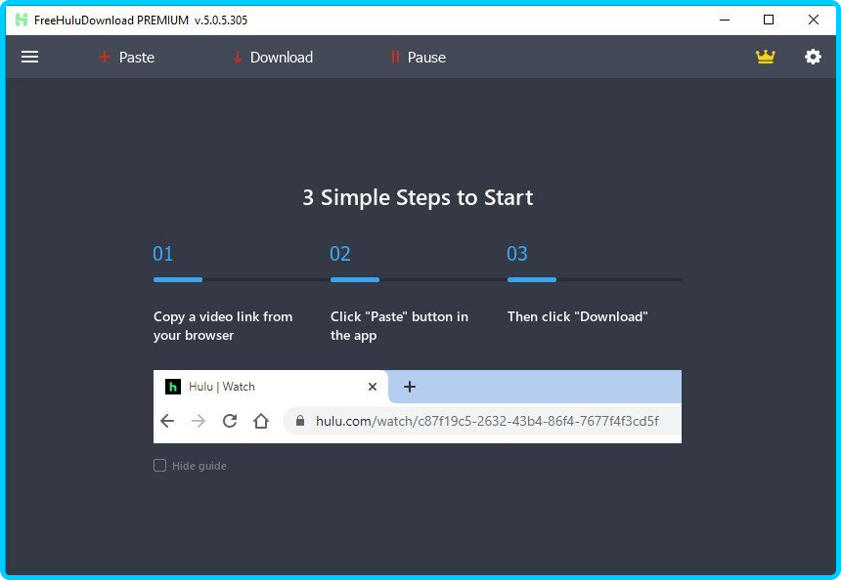Screen dimensions: 841x580
Task: Click '3 Simple Steps to Start' heading
Action: coord(418,197)
